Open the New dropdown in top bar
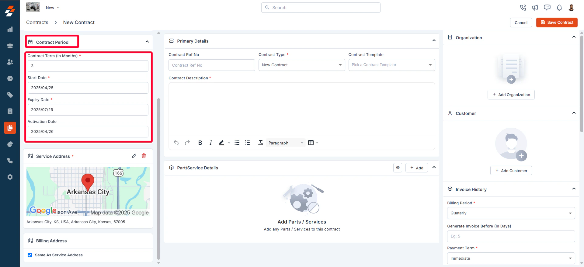The width and height of the screenshot is (584, 267). point(53,8)
